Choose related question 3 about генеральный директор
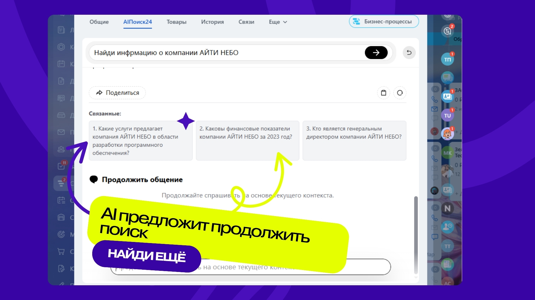The width and height of the screenshot is (535, 300). click(x=354, y=141)
